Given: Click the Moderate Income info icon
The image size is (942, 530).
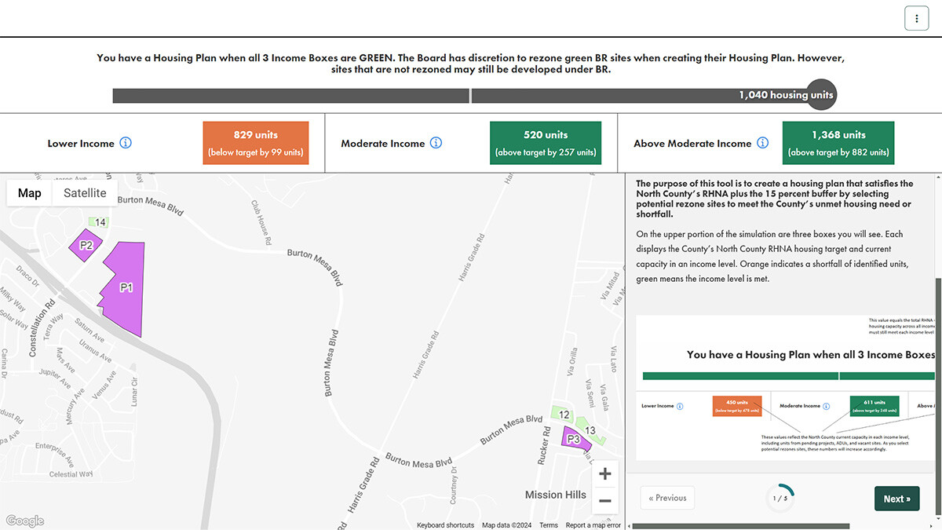Looking at the screenshot, I should pyautogui.click(x=436, y=143).
